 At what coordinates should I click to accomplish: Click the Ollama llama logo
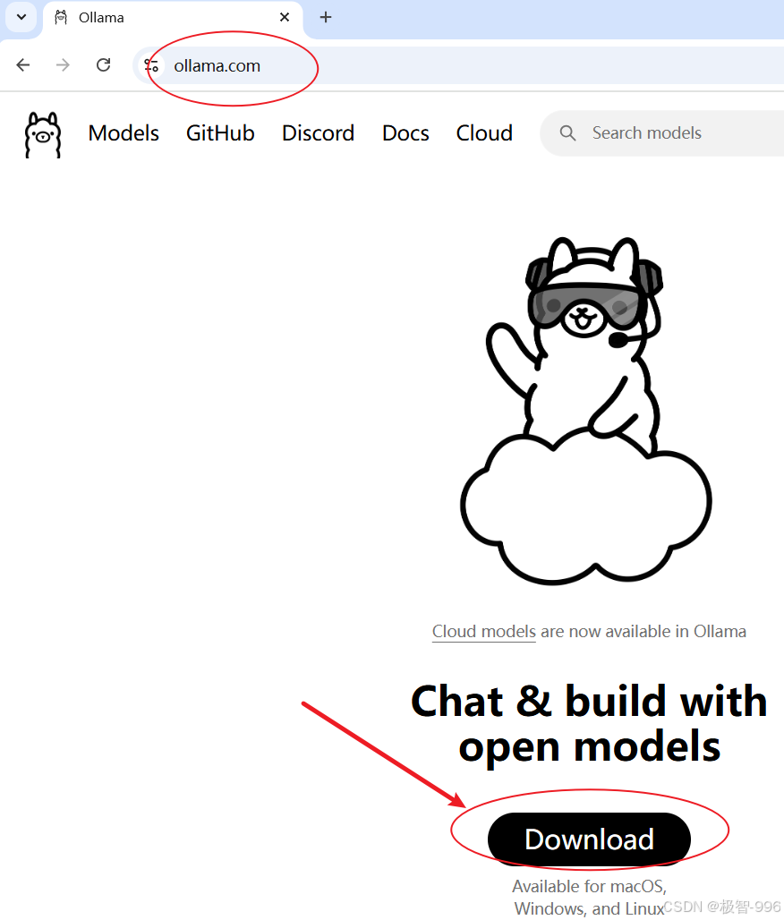click(x=43, y=134)
